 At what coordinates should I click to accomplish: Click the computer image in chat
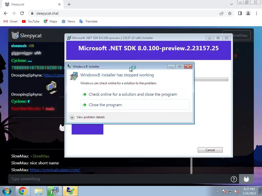(x=52, y=87)
